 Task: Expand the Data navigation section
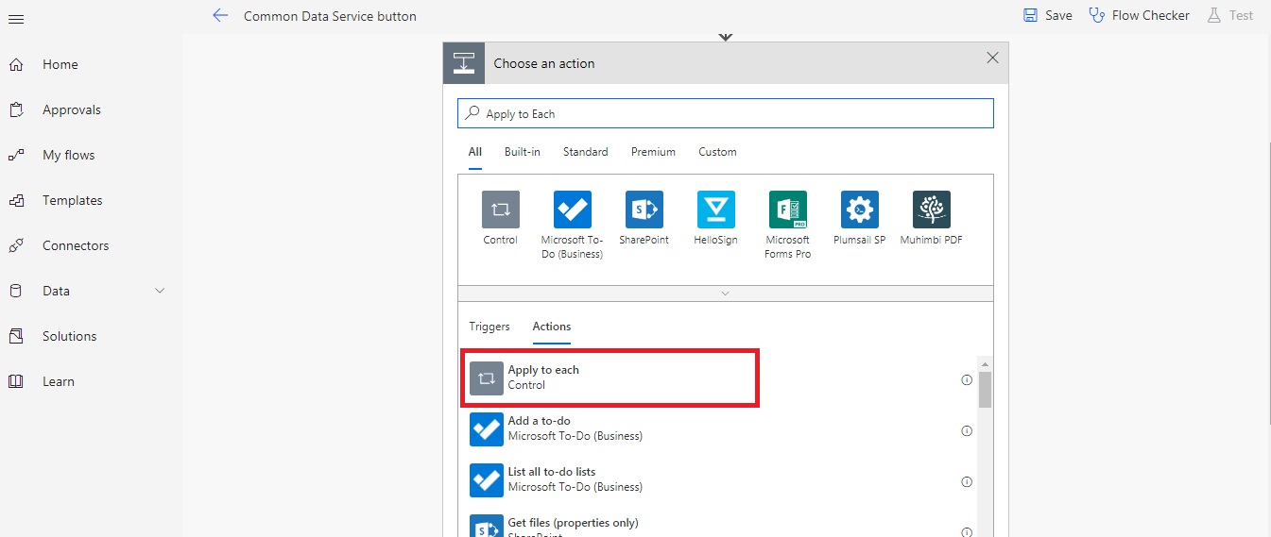pos(160,291)
